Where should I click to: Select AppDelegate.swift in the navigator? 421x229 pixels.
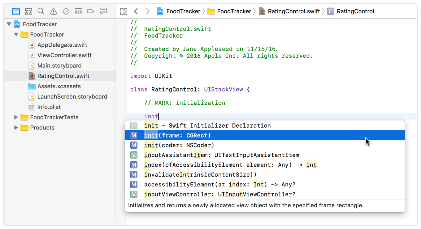tap(60, 45)
